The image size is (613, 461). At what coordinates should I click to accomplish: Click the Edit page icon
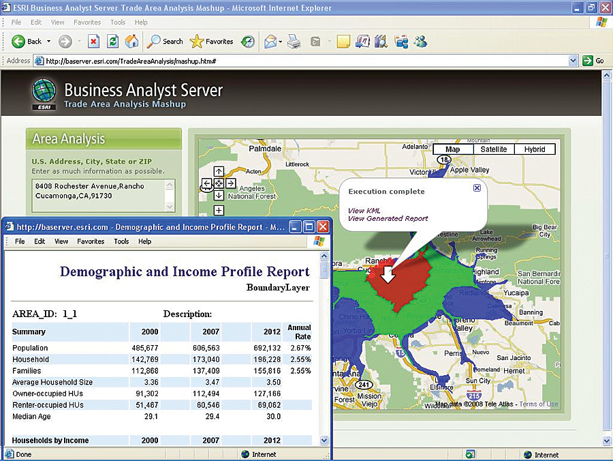pos(315,41)
